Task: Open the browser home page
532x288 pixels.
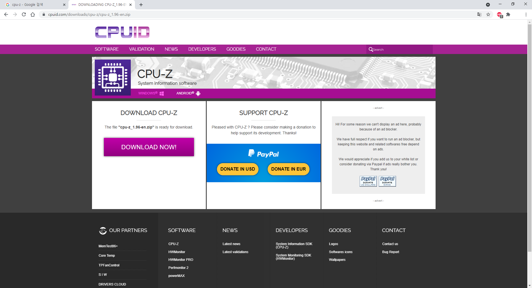Action: point(33,14)
